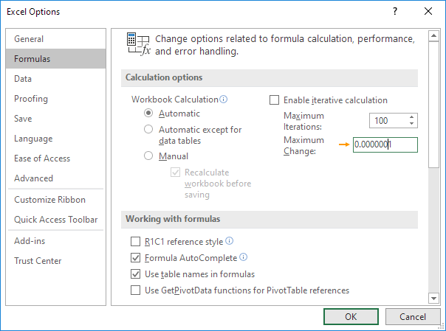This screenshot has width=446, height=331.
Task: Open Customize Ribbon settings
Action: click(x=49, y=200)
